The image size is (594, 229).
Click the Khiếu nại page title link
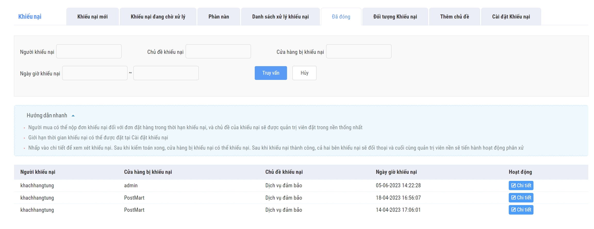(x=30, y=17)
